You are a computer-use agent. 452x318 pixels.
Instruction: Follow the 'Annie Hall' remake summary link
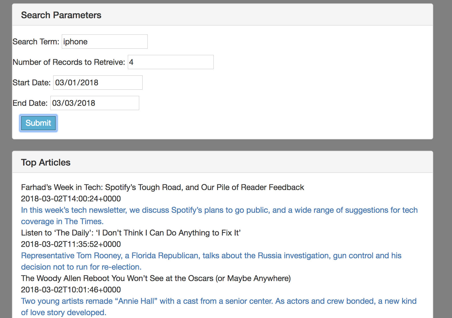click(x=218, y=301)
